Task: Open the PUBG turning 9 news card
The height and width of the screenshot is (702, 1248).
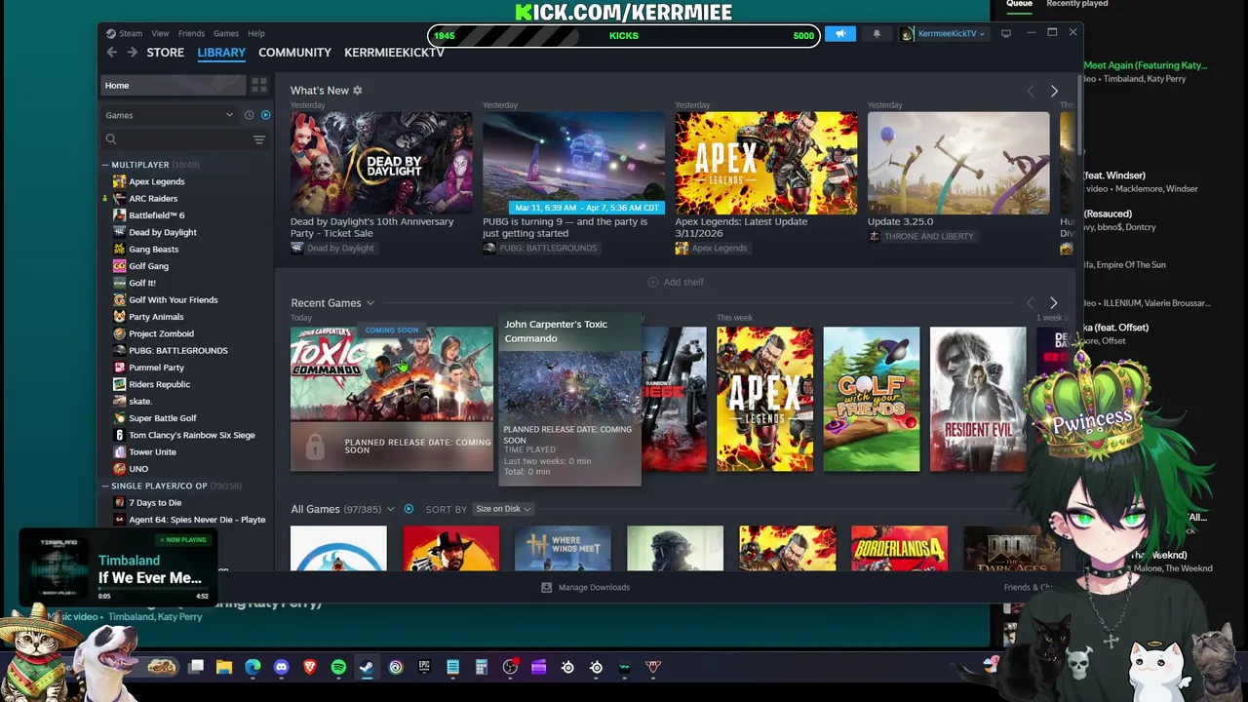Action: pyautogui.click(x=573, y=163)
